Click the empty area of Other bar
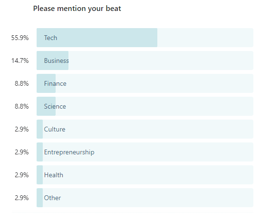 [148, 198]
